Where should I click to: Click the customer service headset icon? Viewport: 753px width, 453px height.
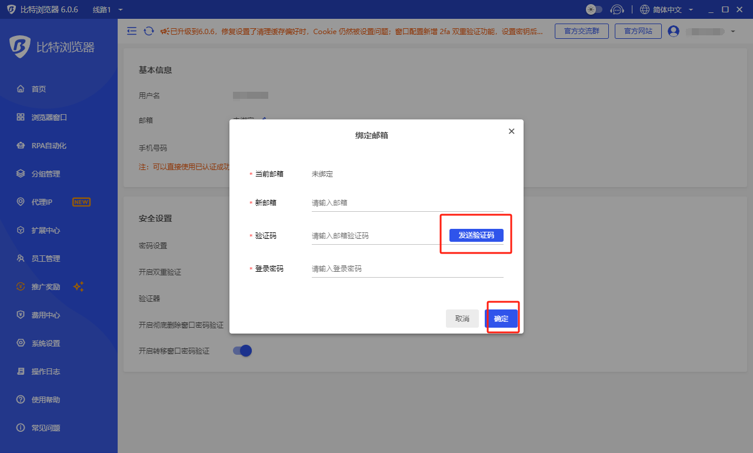[x=617, y=9]
